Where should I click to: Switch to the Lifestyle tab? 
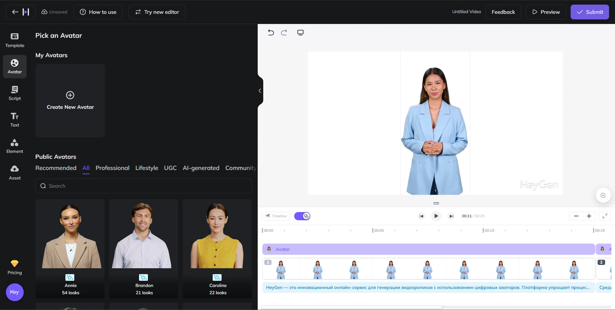147,168
